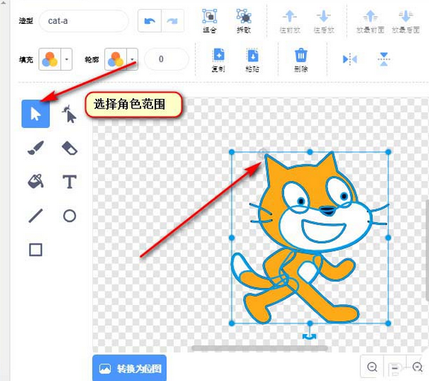Select the Text tool
The height and width of the screenshot is (381, 429).
coord(69,182)
